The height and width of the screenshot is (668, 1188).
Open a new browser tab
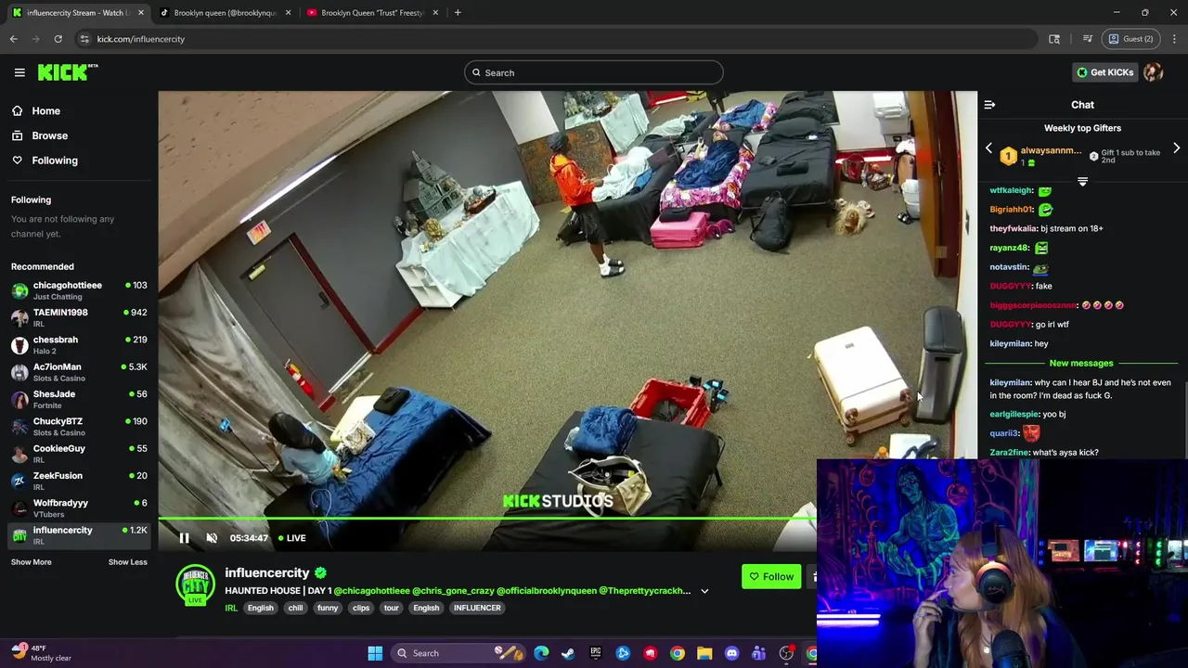click(x=458, y=13)
